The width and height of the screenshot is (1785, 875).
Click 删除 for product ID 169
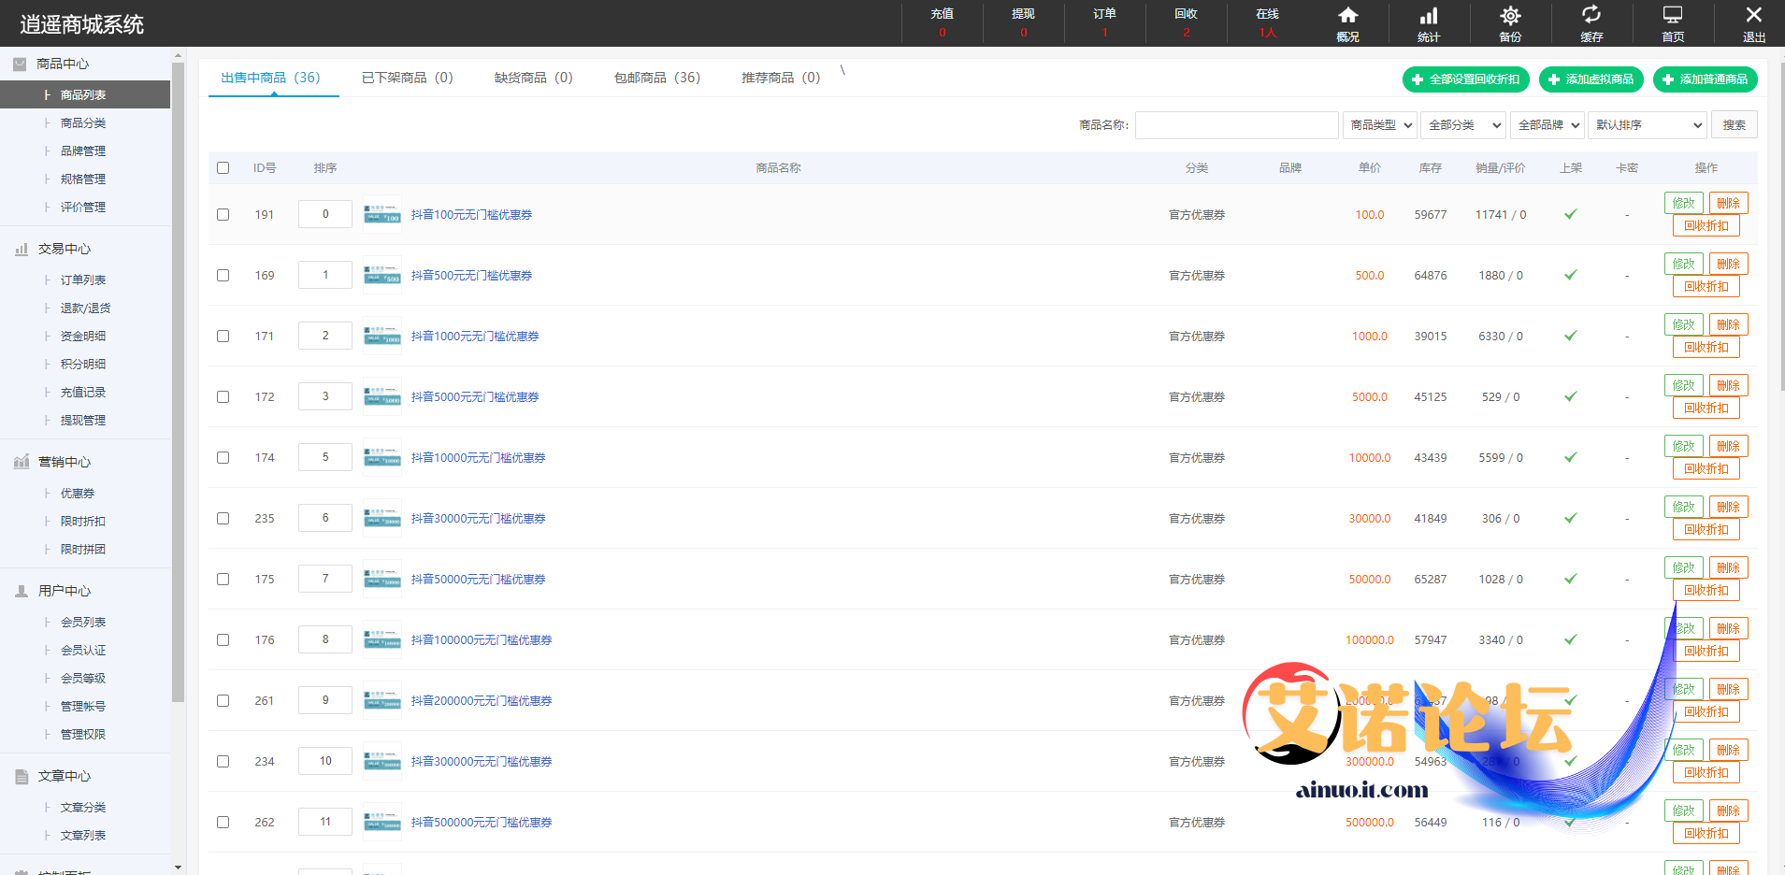tap(1729, 264)
